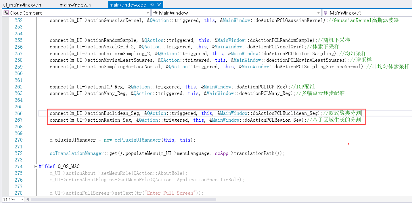Click line number 266 to select that line
The height and width of the screenshot is (203, 412).
coord(18,113)
